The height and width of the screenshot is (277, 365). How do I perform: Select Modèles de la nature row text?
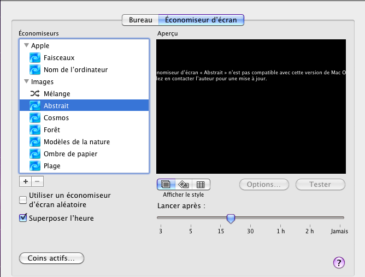point(76,142)
